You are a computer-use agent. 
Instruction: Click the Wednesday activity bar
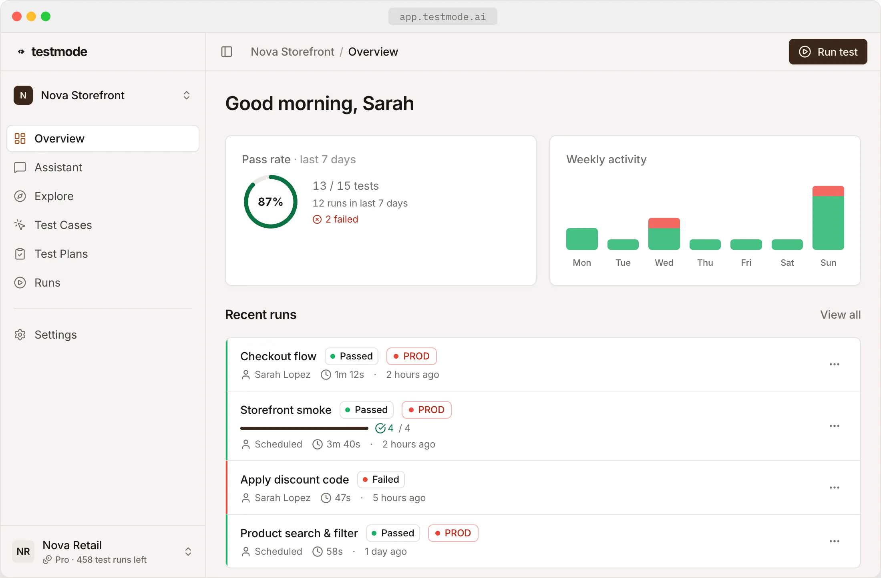point(664,234)
